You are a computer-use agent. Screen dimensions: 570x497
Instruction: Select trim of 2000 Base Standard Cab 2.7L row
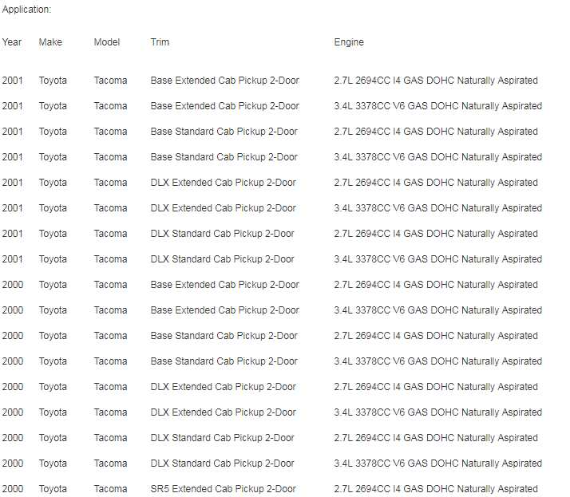point(224,336)
